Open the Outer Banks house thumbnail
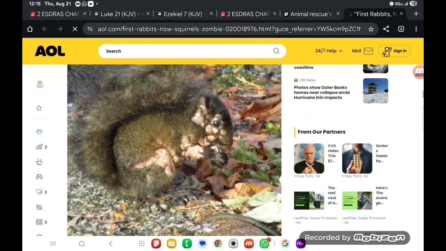Screen dimensions: 446x251 (x=375, y=91)
